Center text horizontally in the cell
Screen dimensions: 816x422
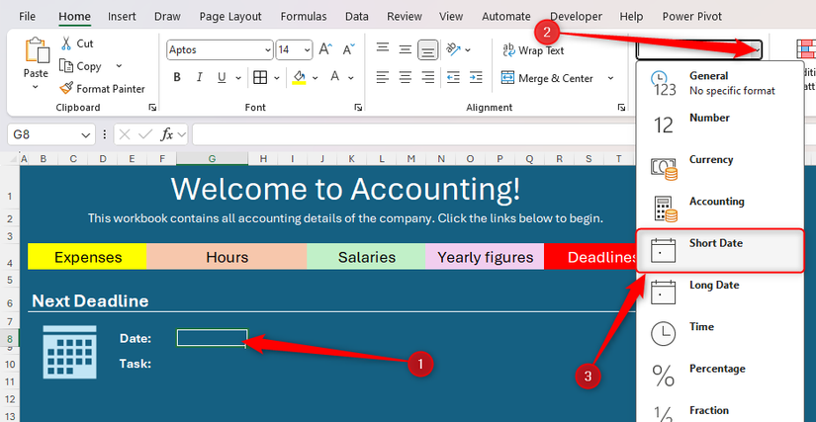(x=404, y=78)
